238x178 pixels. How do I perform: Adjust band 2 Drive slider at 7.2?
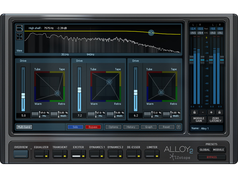[80, 90]
